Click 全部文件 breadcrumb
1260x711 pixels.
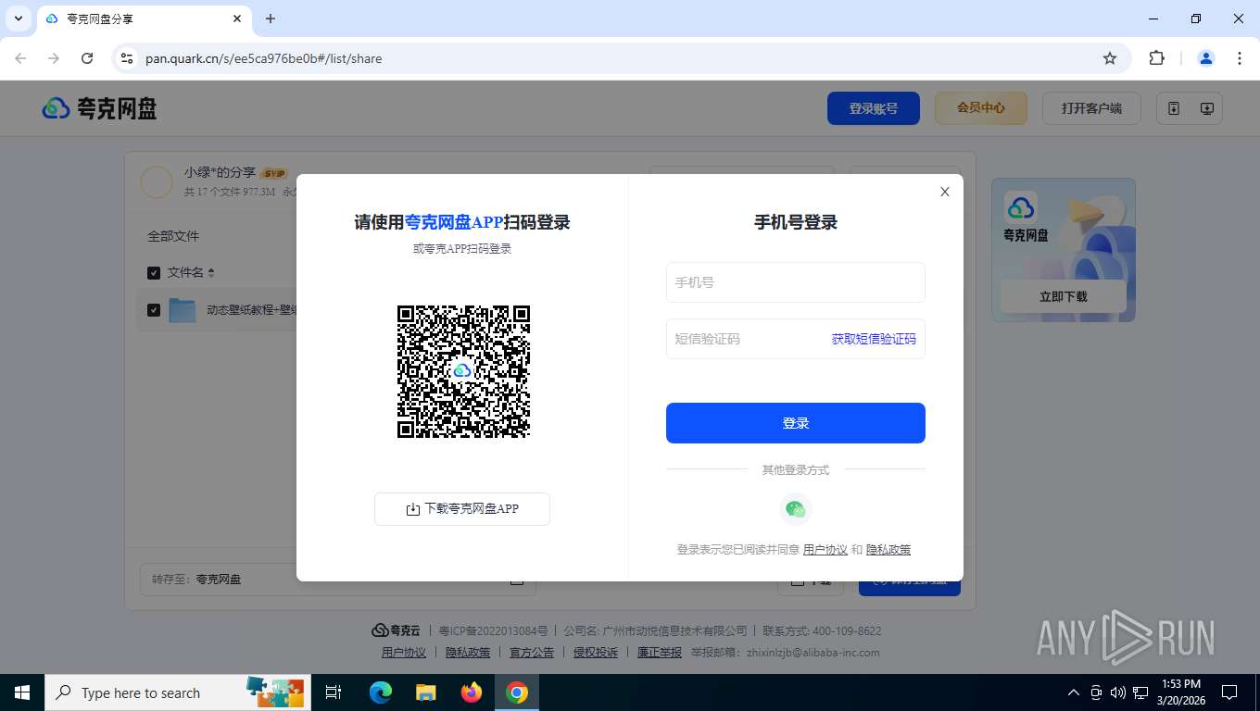[173, 236]
